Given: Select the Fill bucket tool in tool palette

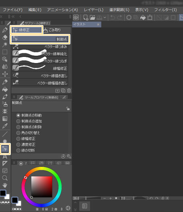Looking at the screenshot, I should tap(5, 89).
